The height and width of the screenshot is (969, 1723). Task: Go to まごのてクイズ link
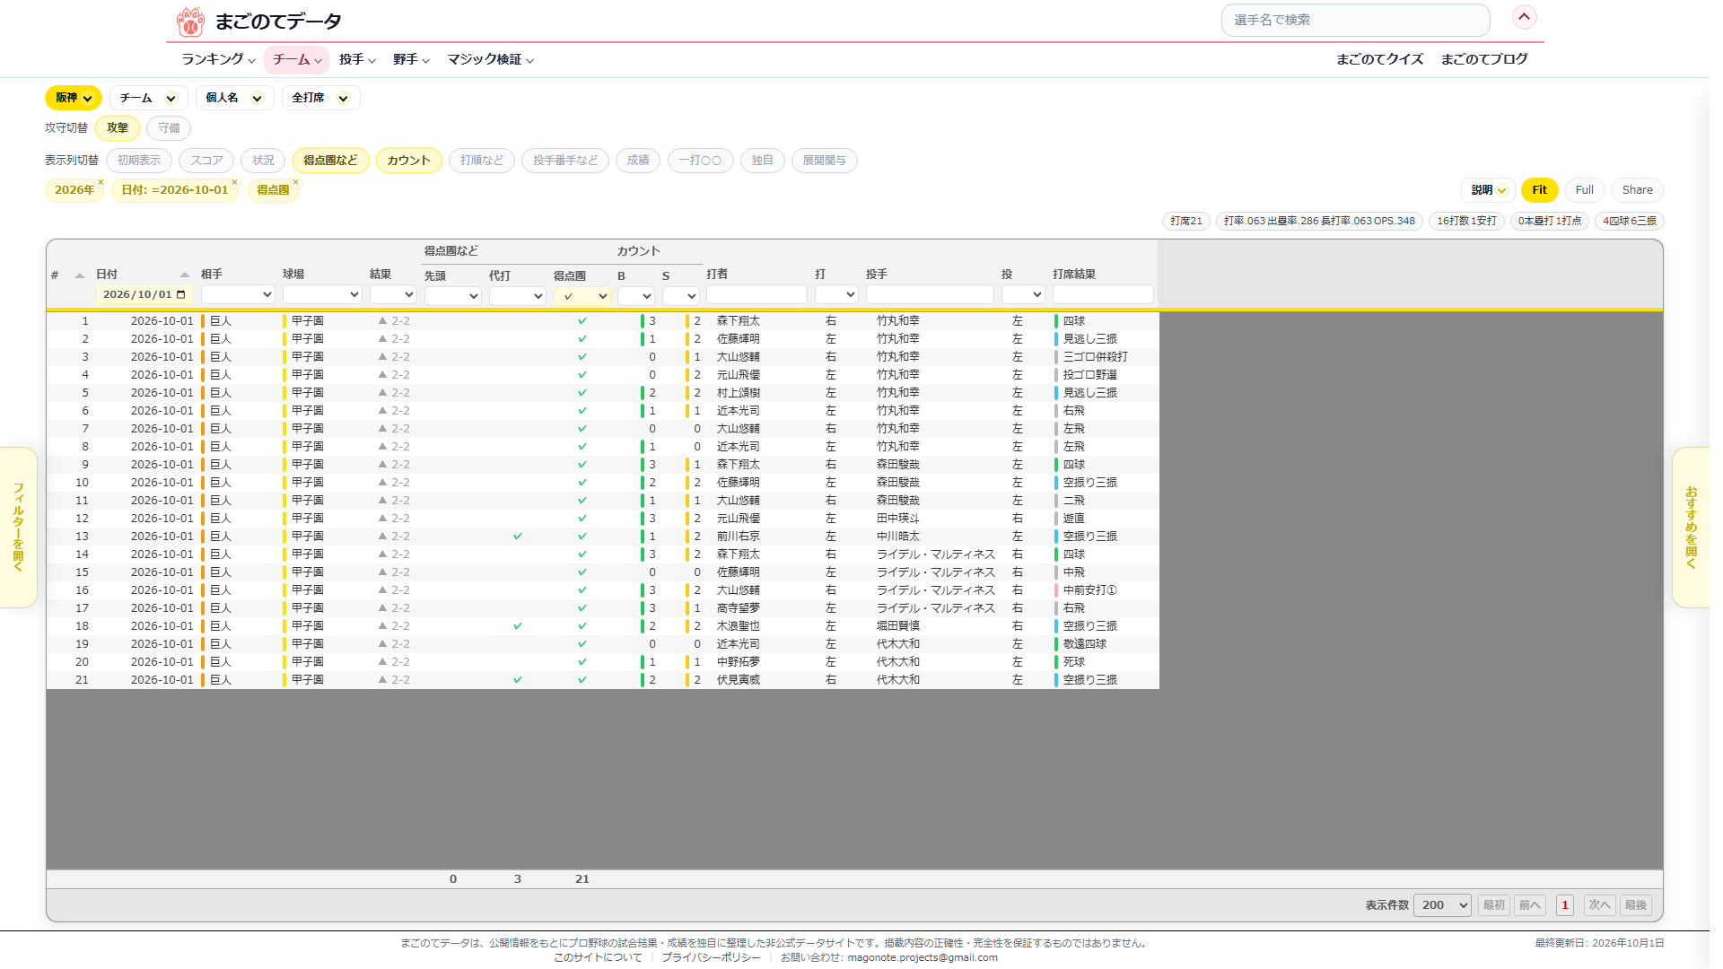click(x=1379, y=59)
